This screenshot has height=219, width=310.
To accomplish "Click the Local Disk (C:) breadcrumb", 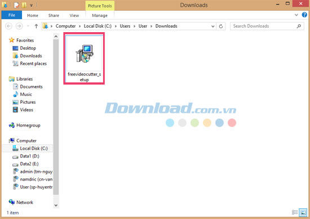I will (x=98, y=26).
